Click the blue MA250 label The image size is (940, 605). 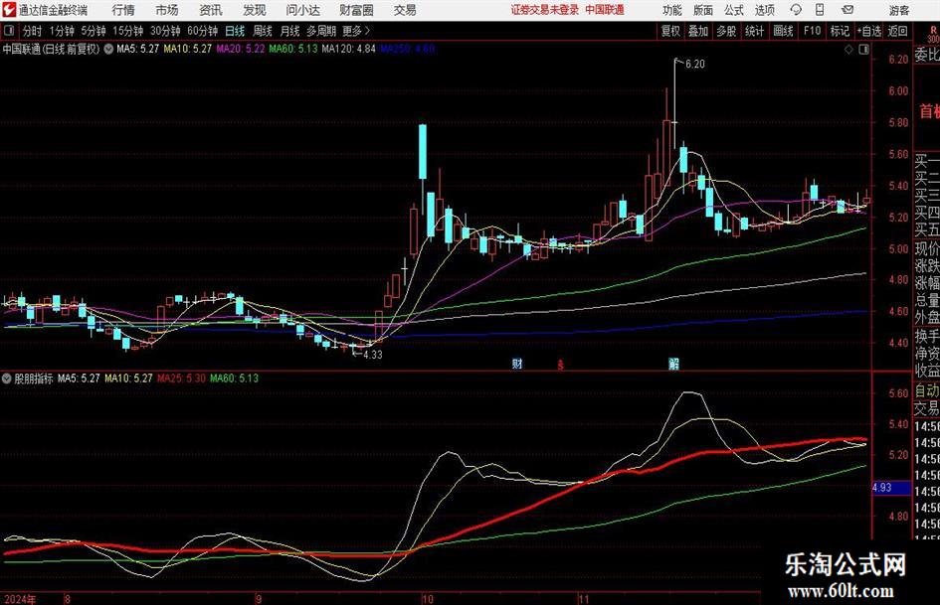tap(408, 49)
